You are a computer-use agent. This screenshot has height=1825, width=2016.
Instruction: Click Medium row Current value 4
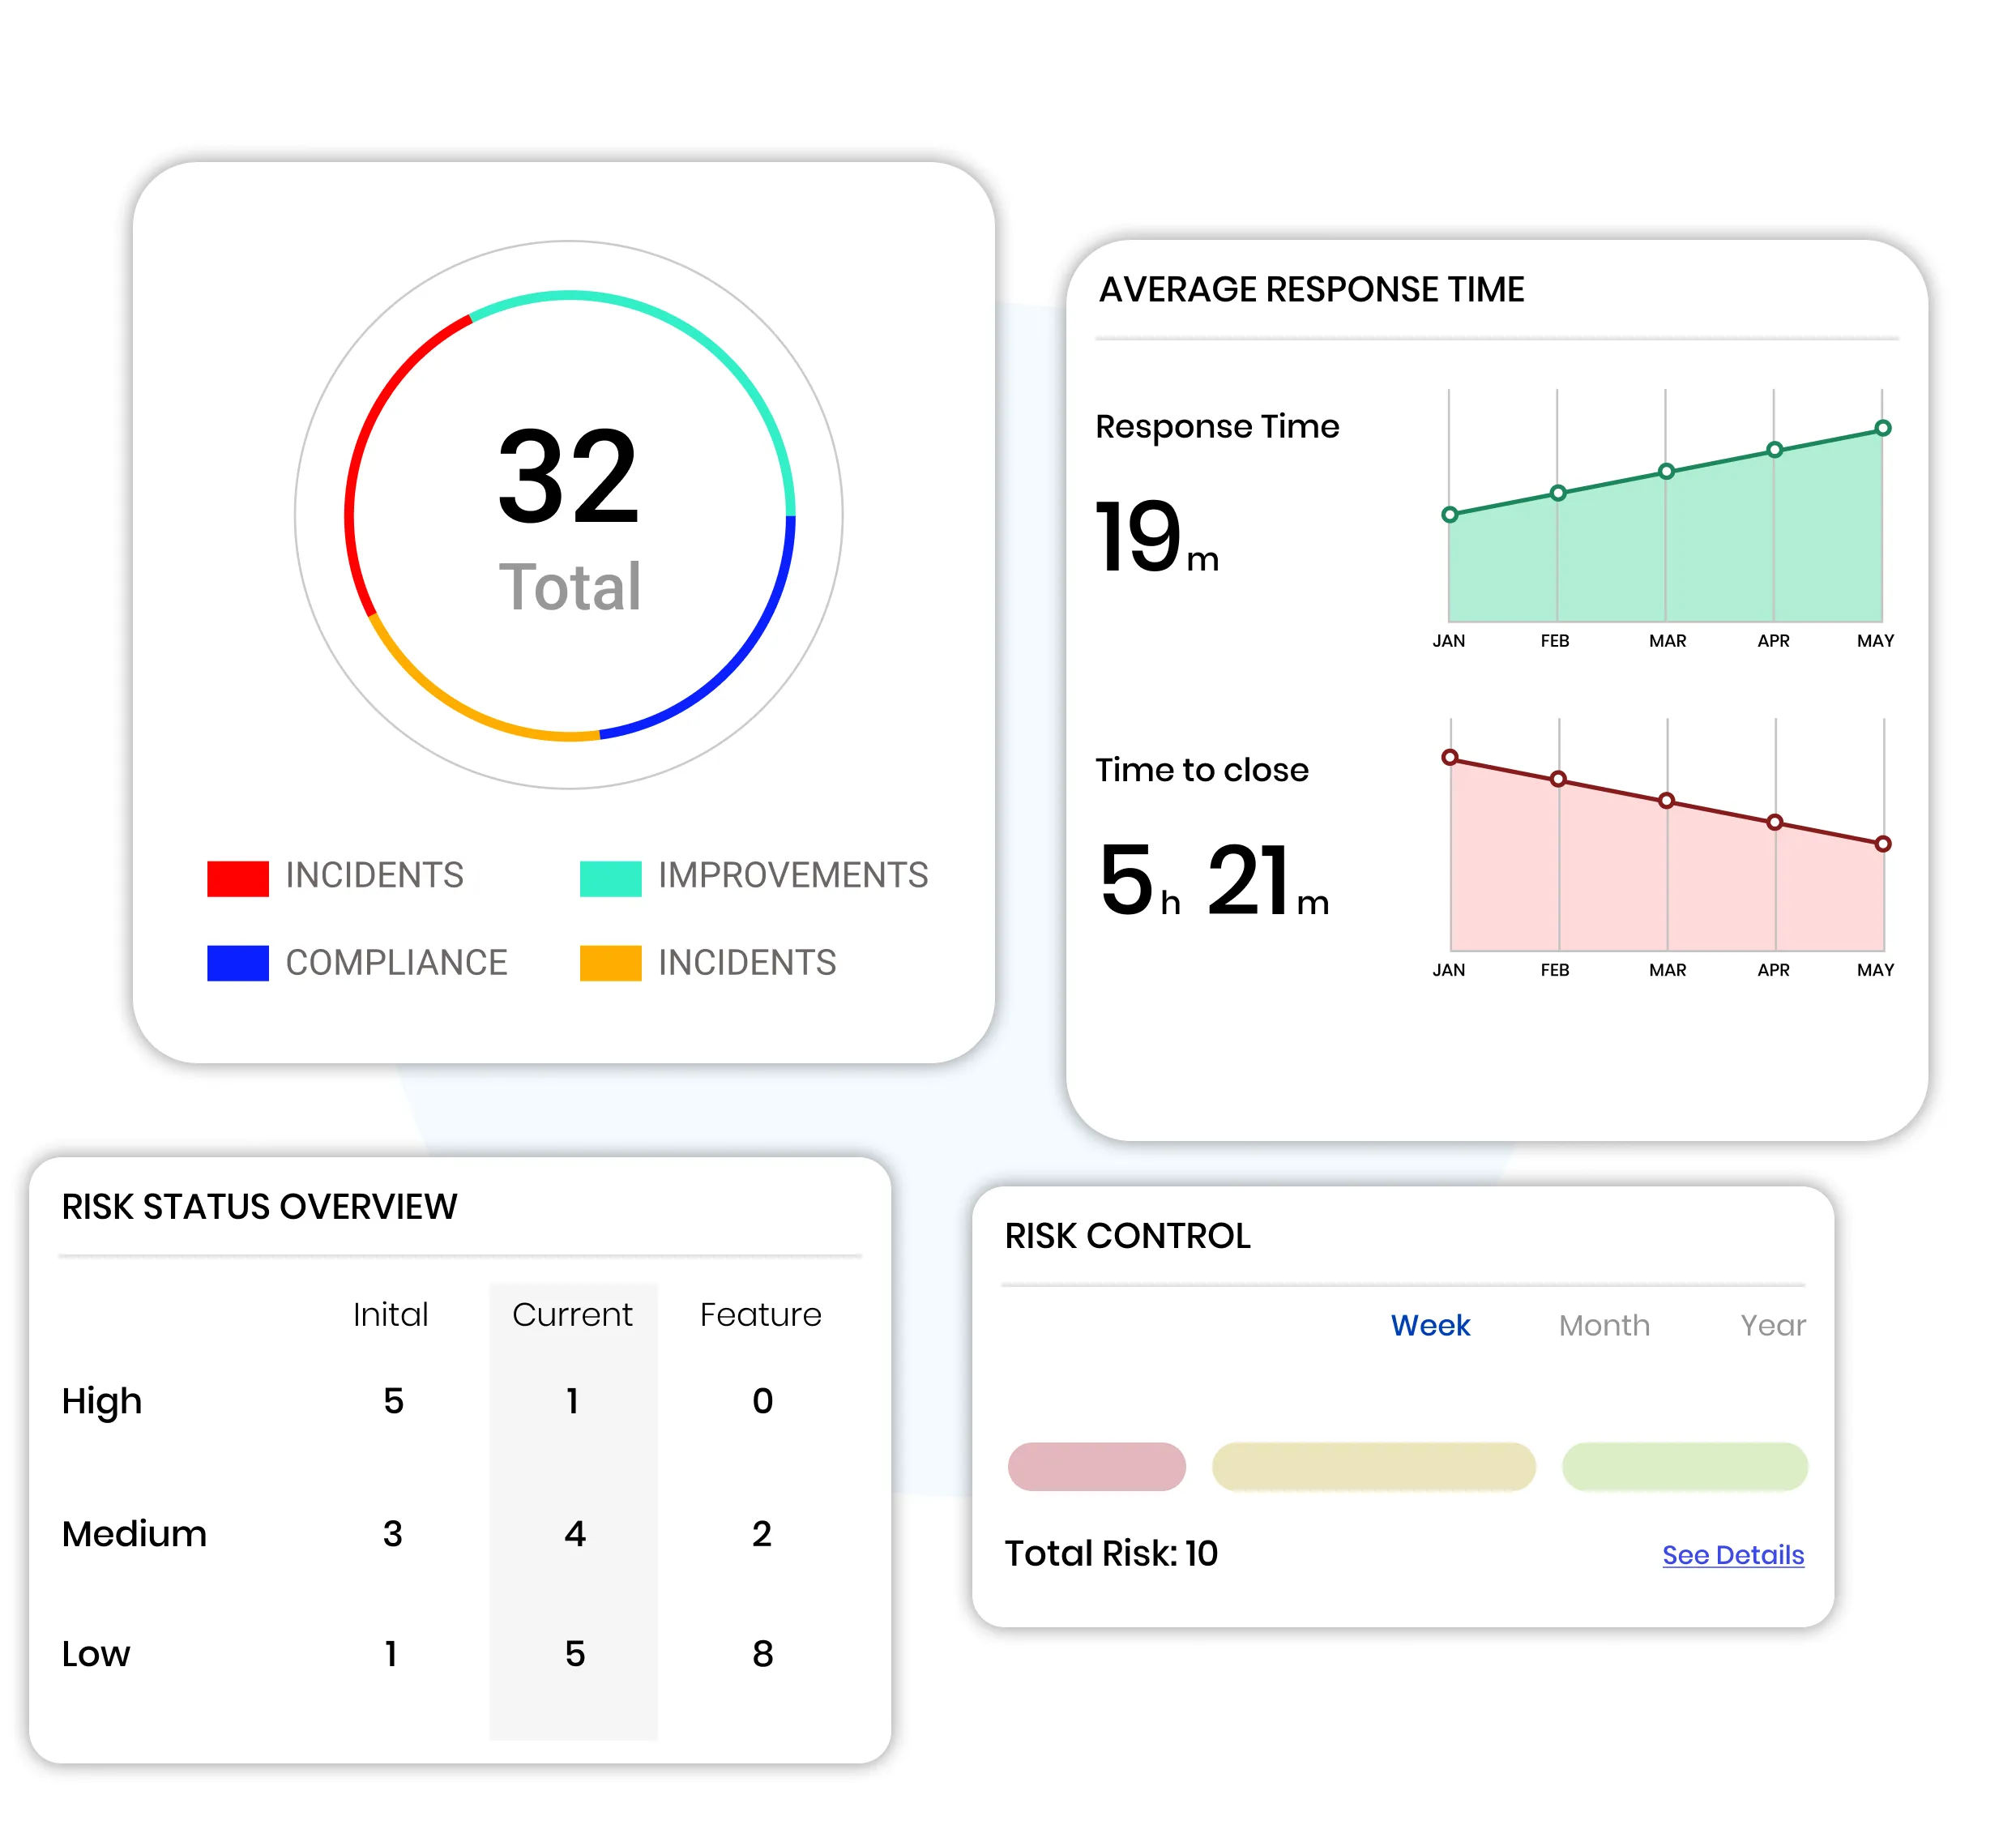[574, 1533]
